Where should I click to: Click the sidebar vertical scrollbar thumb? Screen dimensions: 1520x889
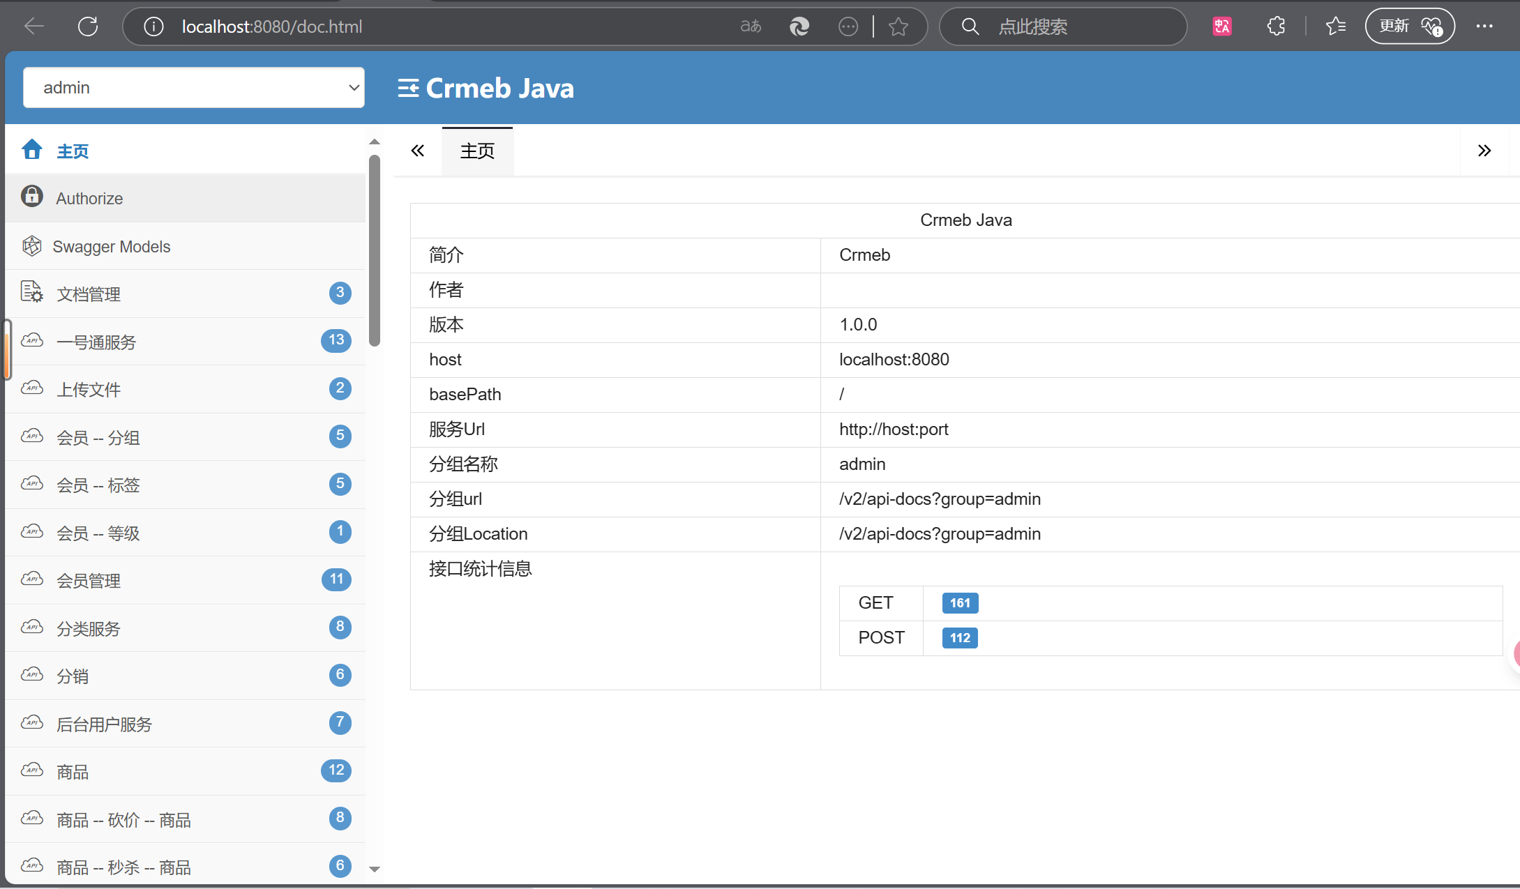click(375, 251)
